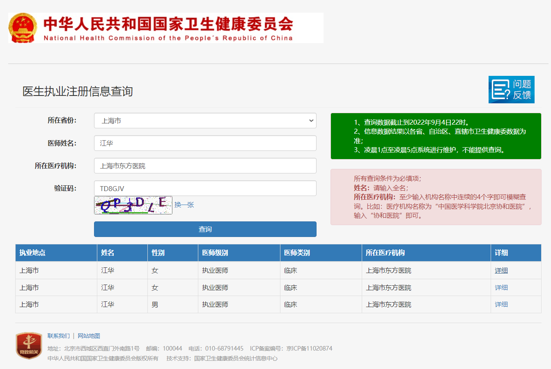Click the National Health Commission logo banner
Viewport: 551px width, 369px height.
tap(166, 28)
